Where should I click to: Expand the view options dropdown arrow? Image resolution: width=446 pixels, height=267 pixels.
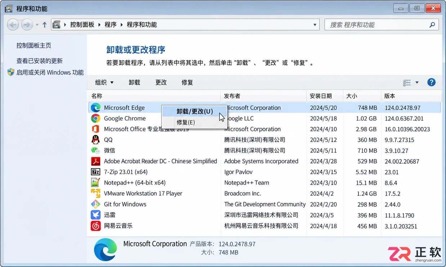(x=417, y=82)
